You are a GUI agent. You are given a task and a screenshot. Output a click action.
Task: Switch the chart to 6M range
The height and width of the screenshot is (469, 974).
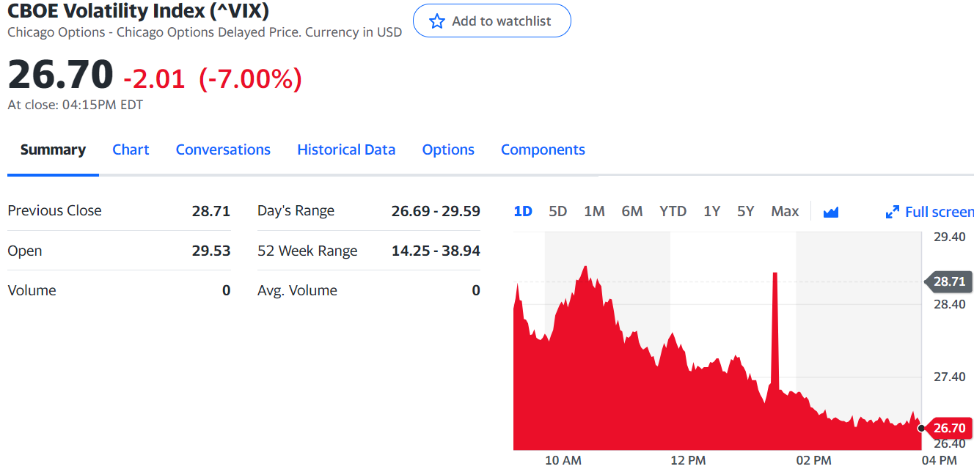632,211
